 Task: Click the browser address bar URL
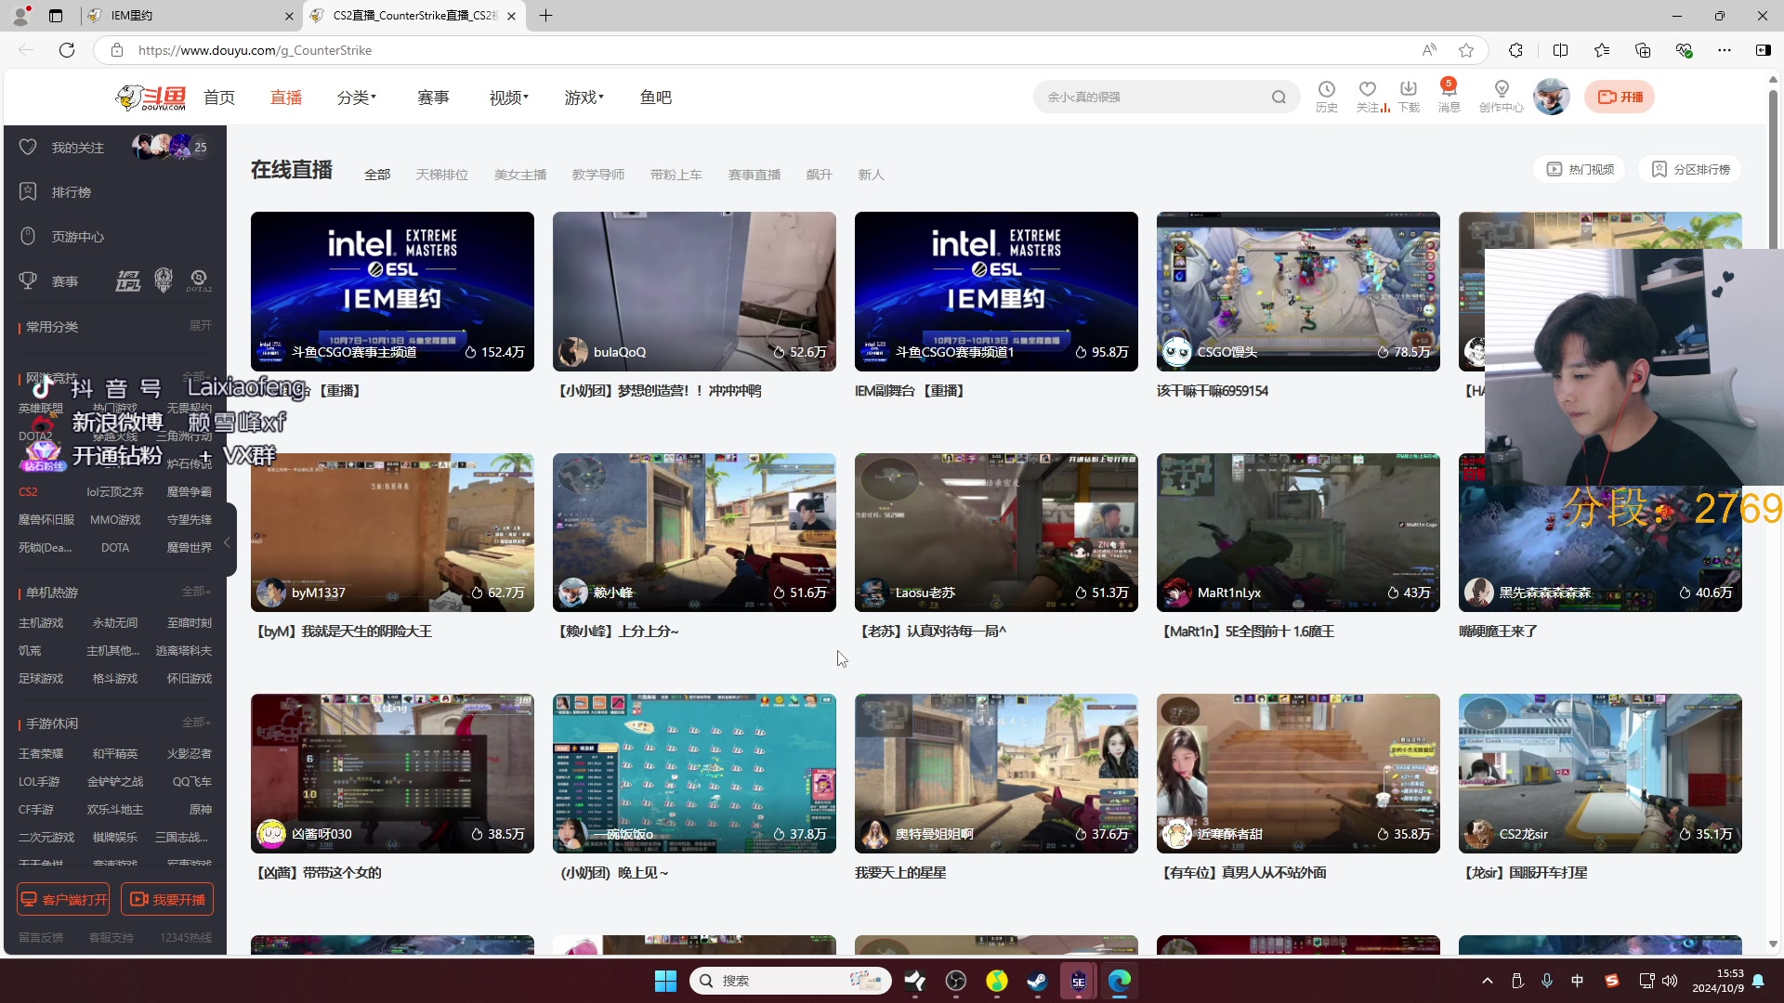pos(255,50)
